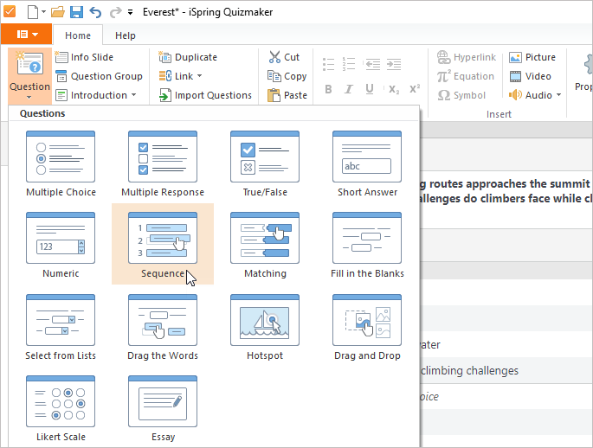Open the orange application file menu

26,35
